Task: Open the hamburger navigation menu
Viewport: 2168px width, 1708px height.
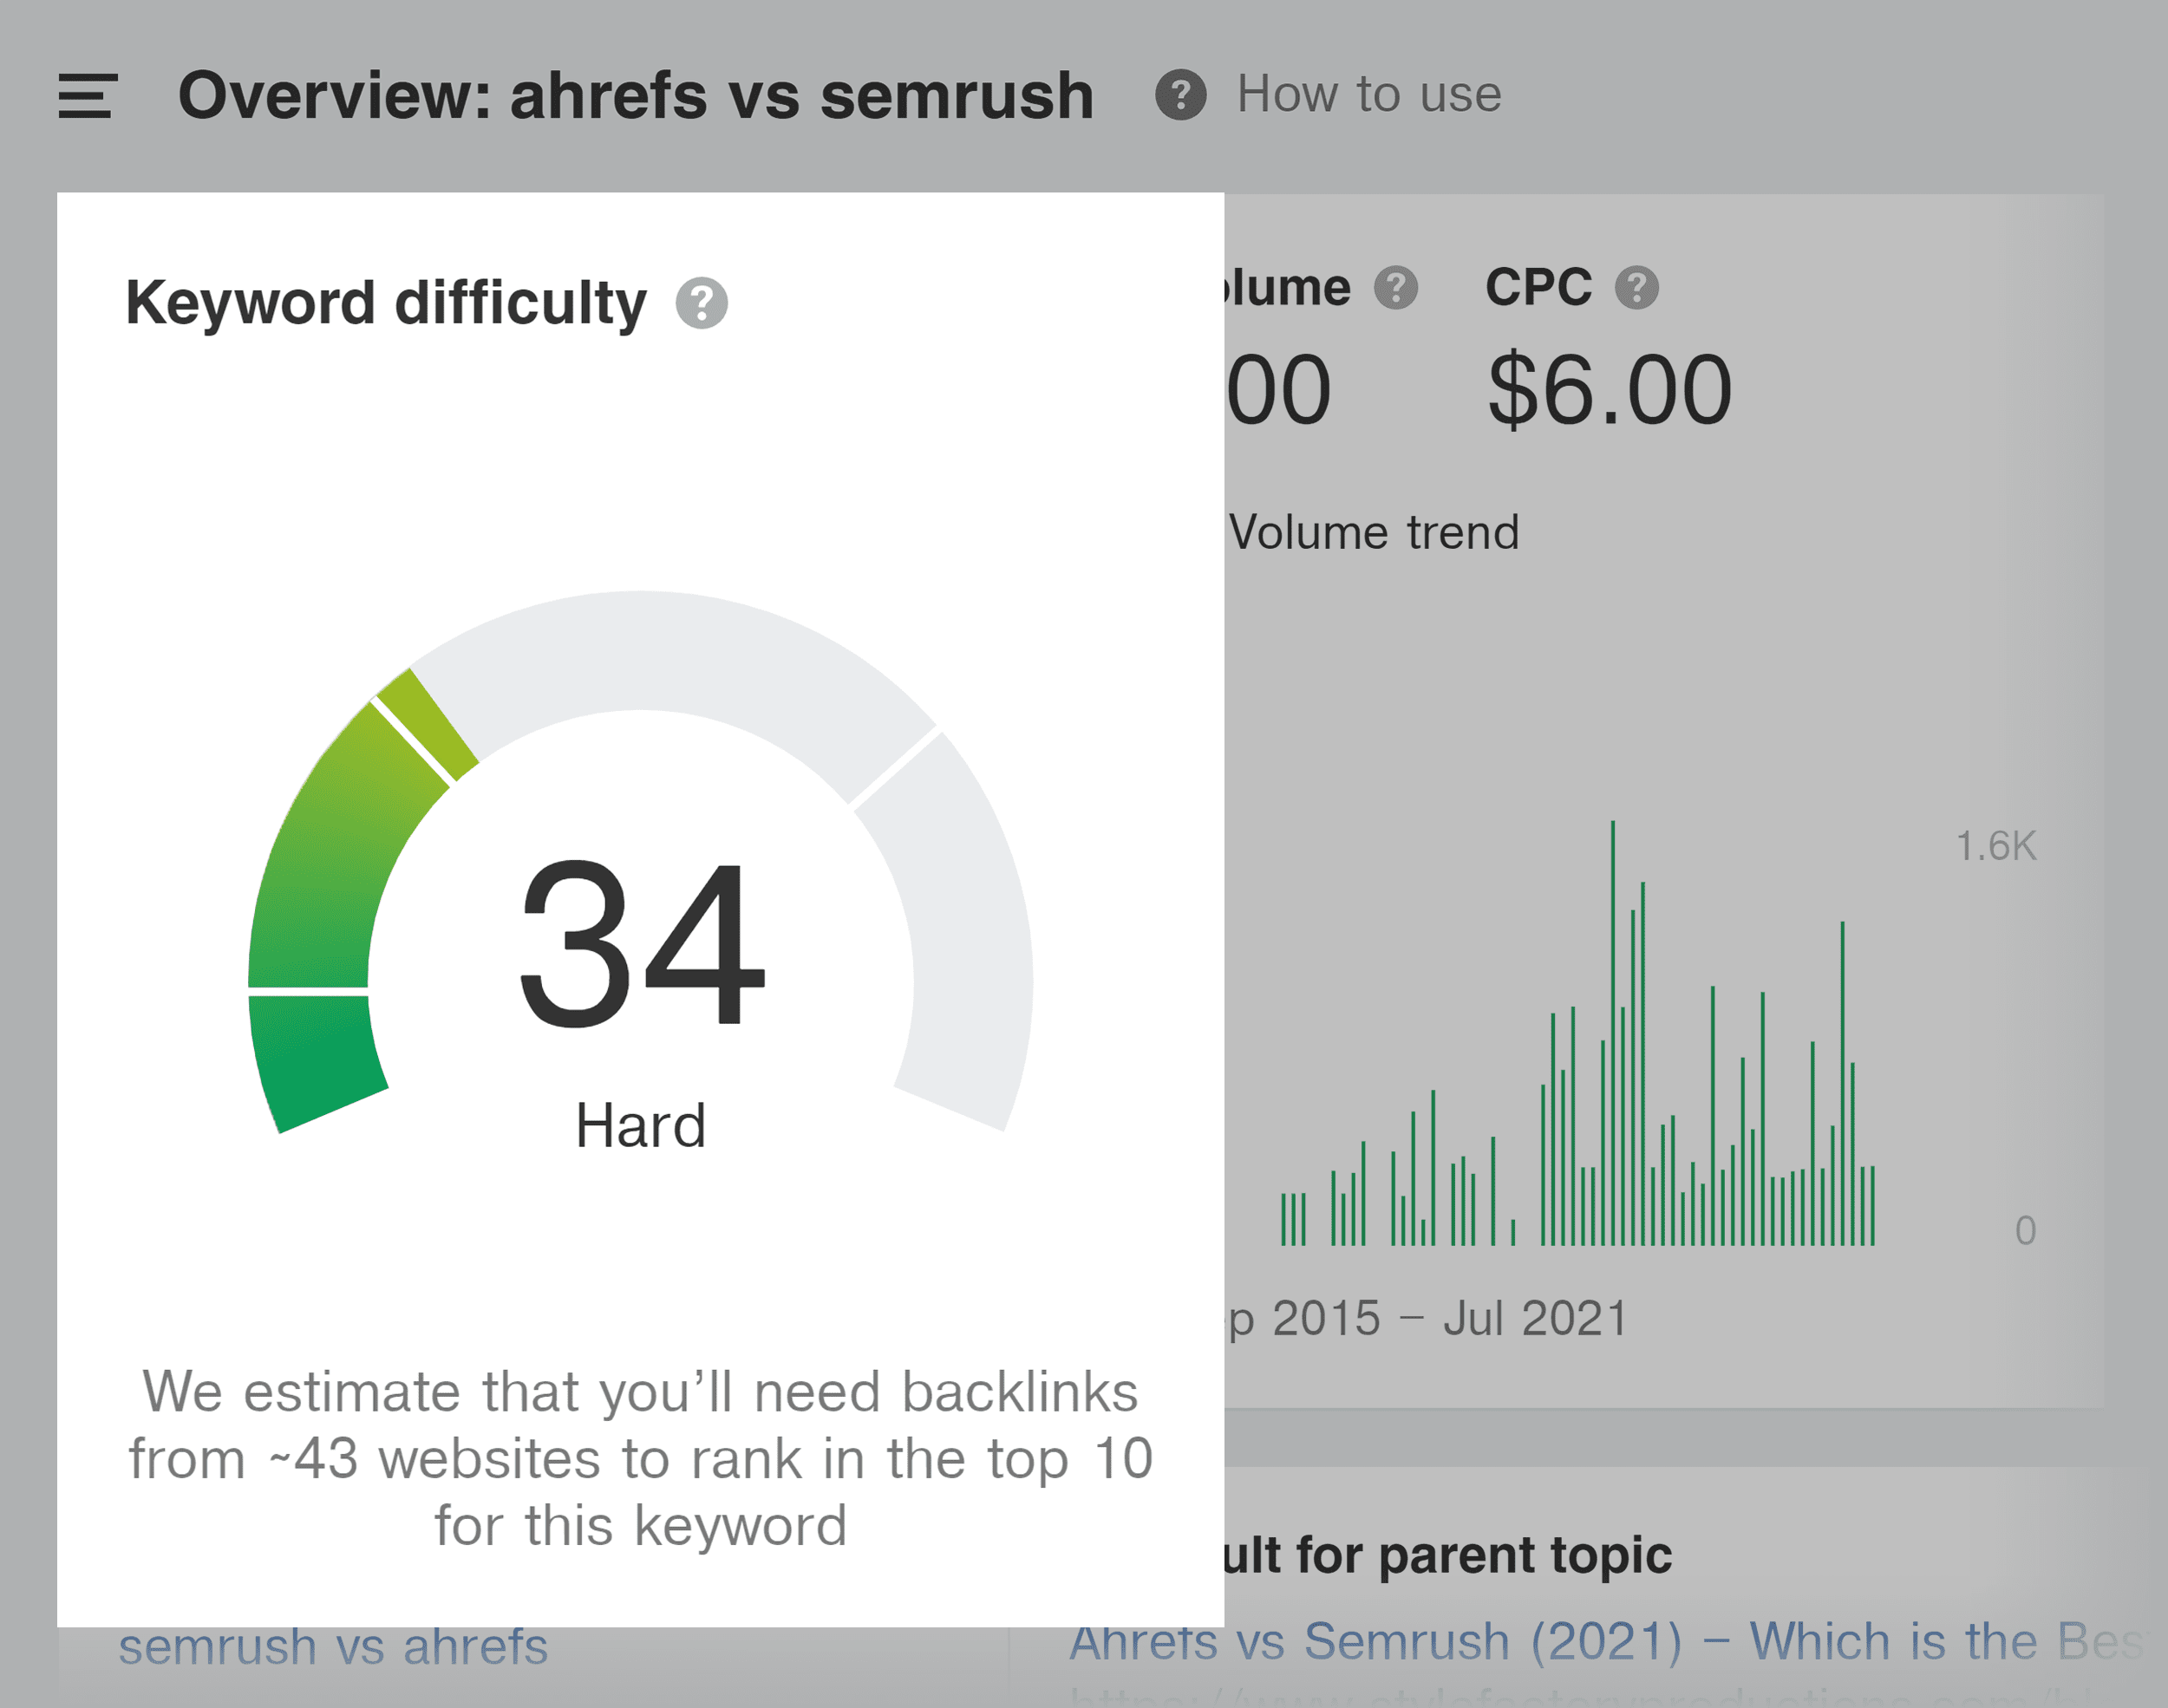Action: tap(86, 96)
